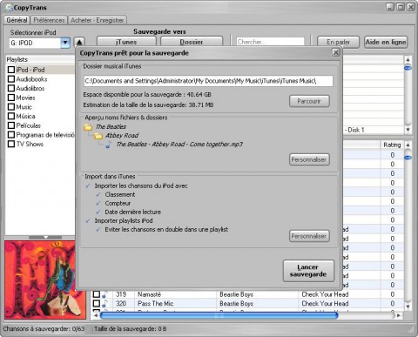Click the CopyTrans logo in title bar
Viewport: 418px width, 337px height.
9,8
